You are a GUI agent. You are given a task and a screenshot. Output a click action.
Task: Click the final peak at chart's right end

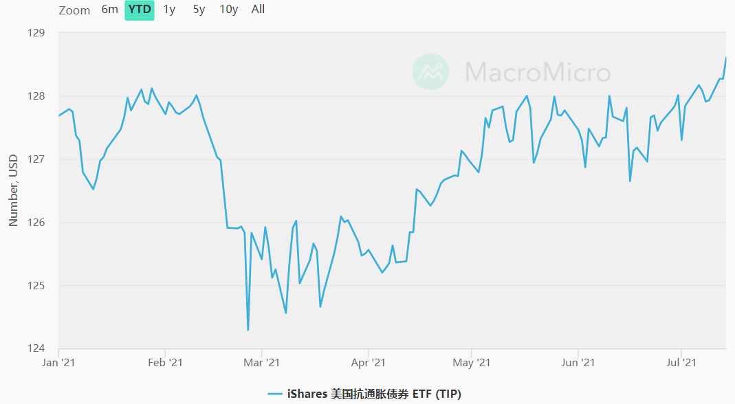pyautogui.click(x=726, y=58)
